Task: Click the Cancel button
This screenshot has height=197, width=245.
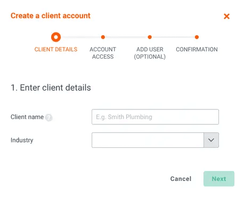Action: 181,179
